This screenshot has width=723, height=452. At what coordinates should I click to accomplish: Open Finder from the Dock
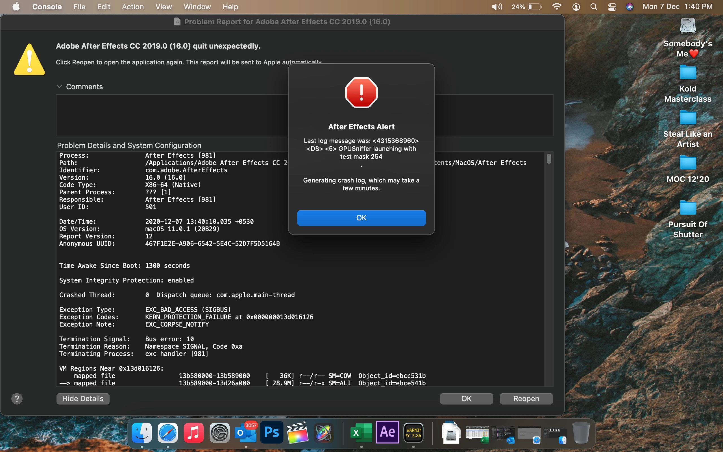click(141, 432)
